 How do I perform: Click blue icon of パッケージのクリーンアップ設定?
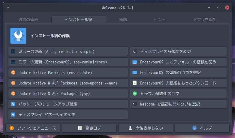pos(13,104)
